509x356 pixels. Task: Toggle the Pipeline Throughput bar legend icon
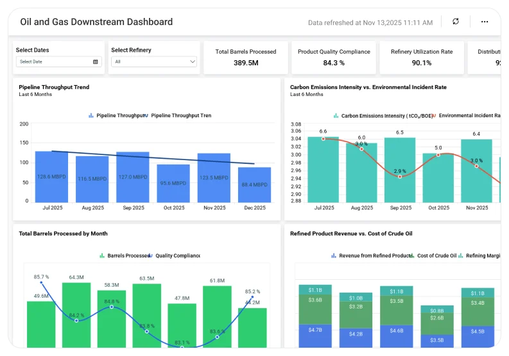point(91,115)
